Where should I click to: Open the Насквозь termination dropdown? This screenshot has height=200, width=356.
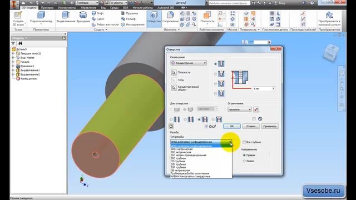[240, 109]
